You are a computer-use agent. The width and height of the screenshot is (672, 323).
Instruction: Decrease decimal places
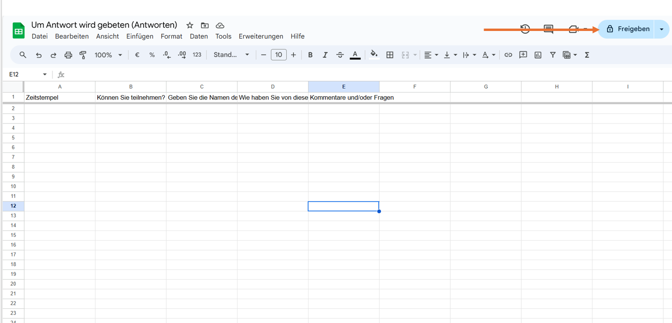coord(167,55)
